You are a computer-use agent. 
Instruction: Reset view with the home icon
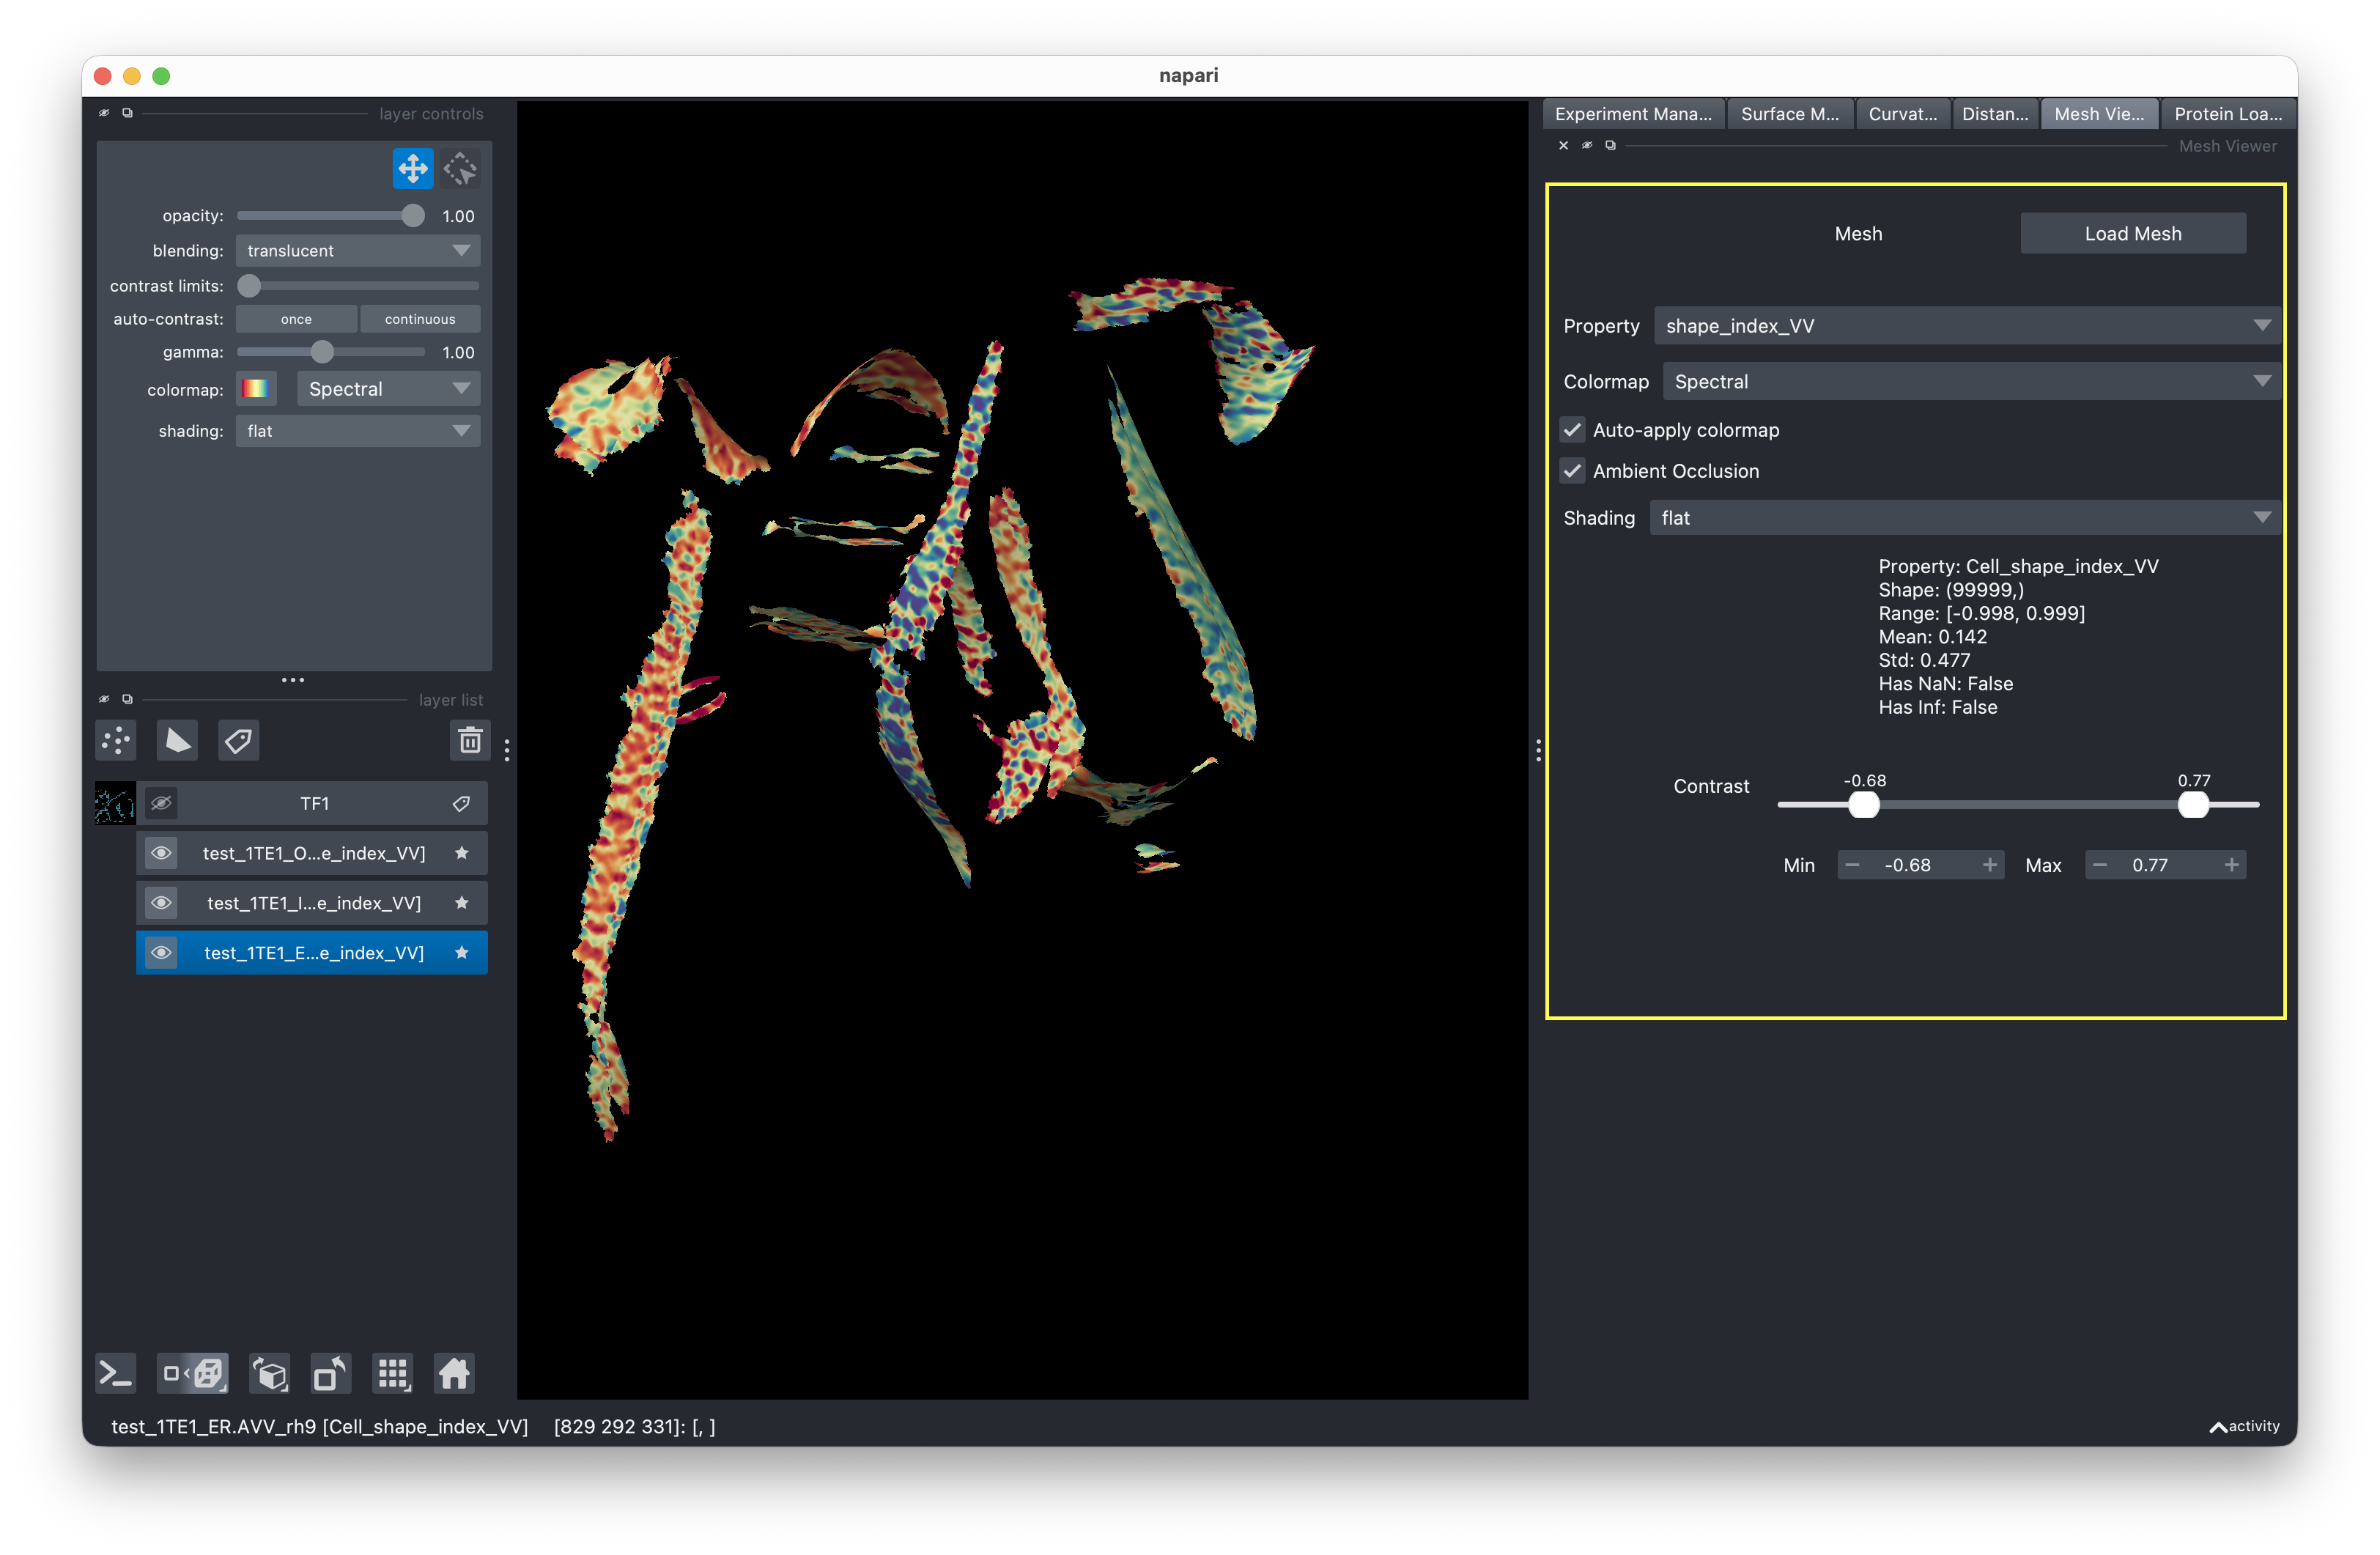click(454, 1373)
